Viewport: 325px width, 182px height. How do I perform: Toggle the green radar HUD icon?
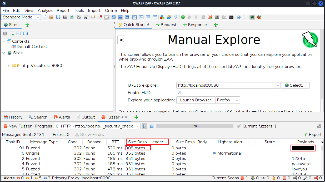click(x=252, y=17)
